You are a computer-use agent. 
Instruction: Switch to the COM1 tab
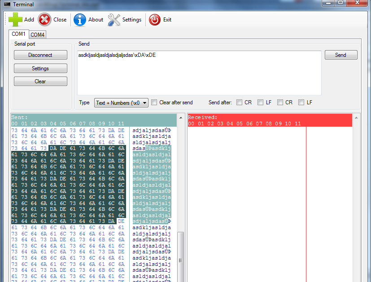[x=18, y=34]
